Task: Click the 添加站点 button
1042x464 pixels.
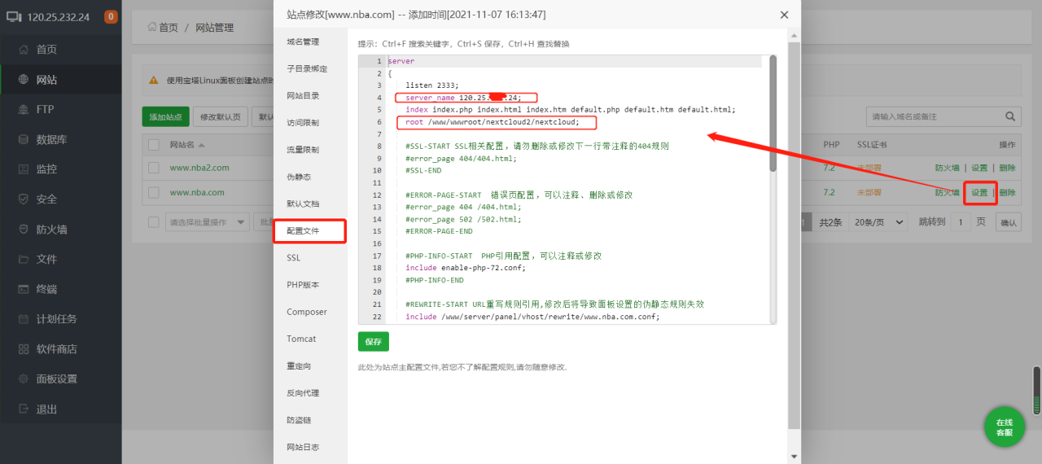Action: (x=166, y=116)
